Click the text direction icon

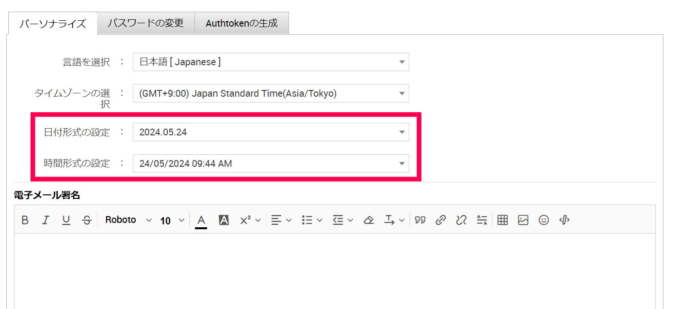point(389,220)
